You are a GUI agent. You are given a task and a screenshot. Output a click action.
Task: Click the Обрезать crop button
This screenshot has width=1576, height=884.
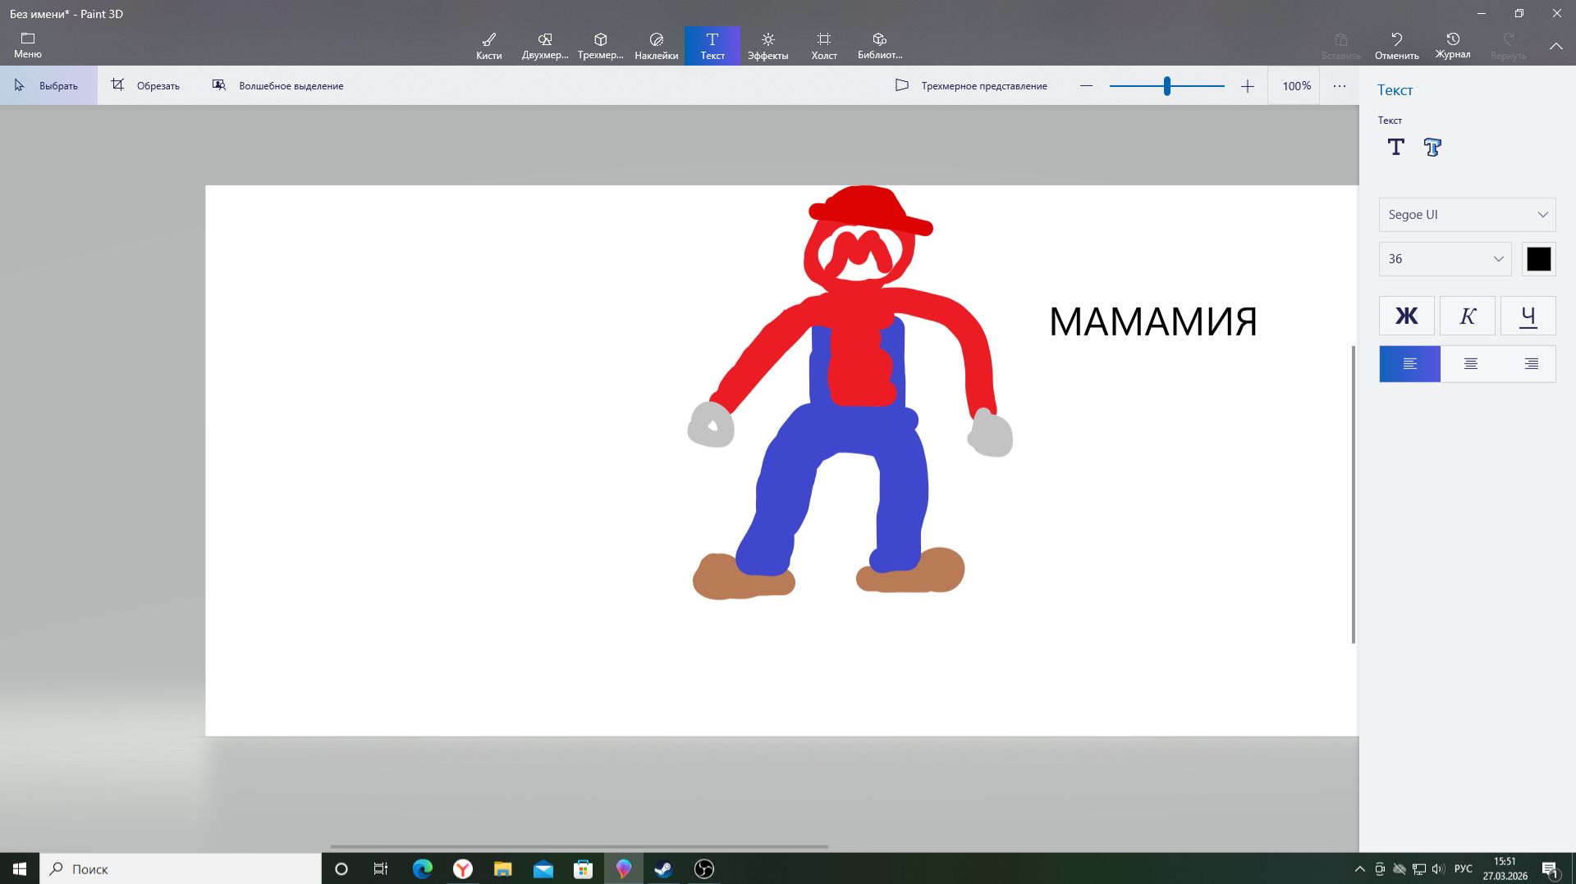click(x=146, y=86)
